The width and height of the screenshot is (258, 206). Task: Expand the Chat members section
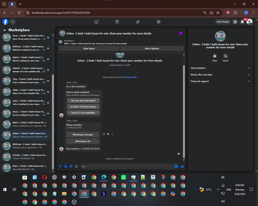coord(220,68)
